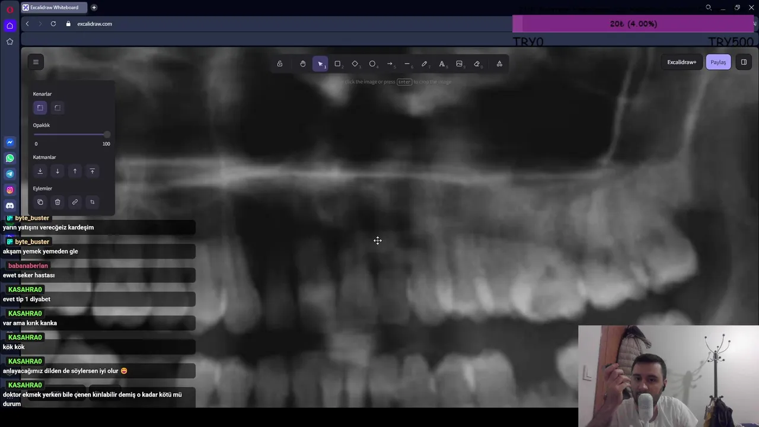Reload the excalidraw.com page
Image resolution: width=759 pixels, height=427 pixels.
(x=53, y=24)
